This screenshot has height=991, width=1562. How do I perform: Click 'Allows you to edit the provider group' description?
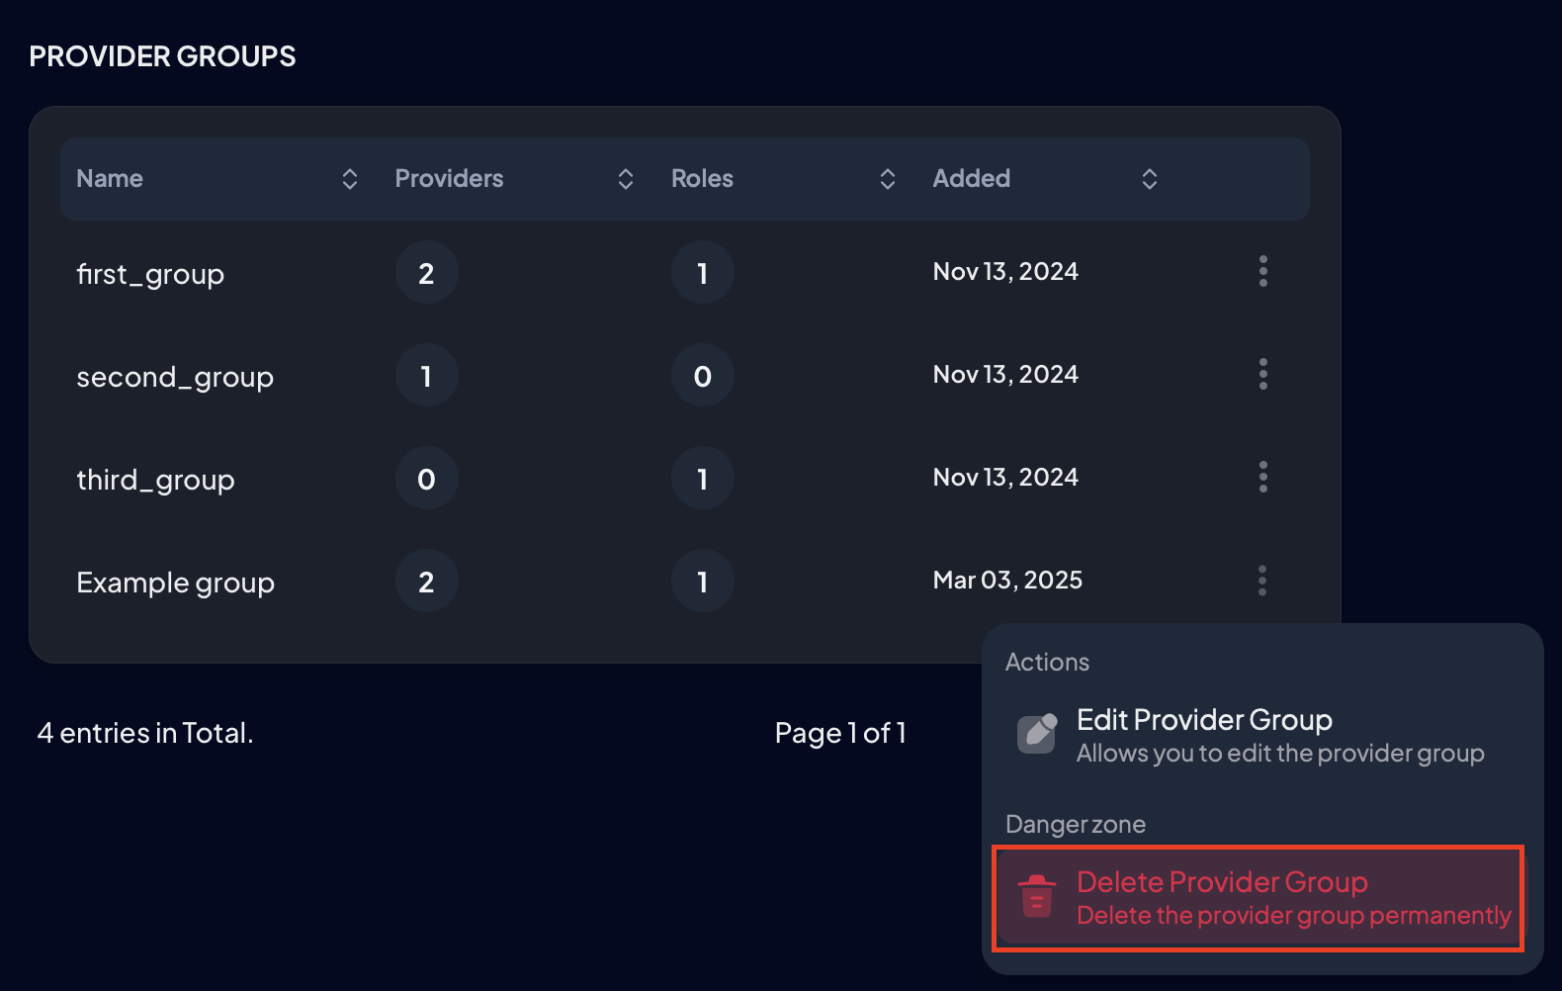(1280, 754)
